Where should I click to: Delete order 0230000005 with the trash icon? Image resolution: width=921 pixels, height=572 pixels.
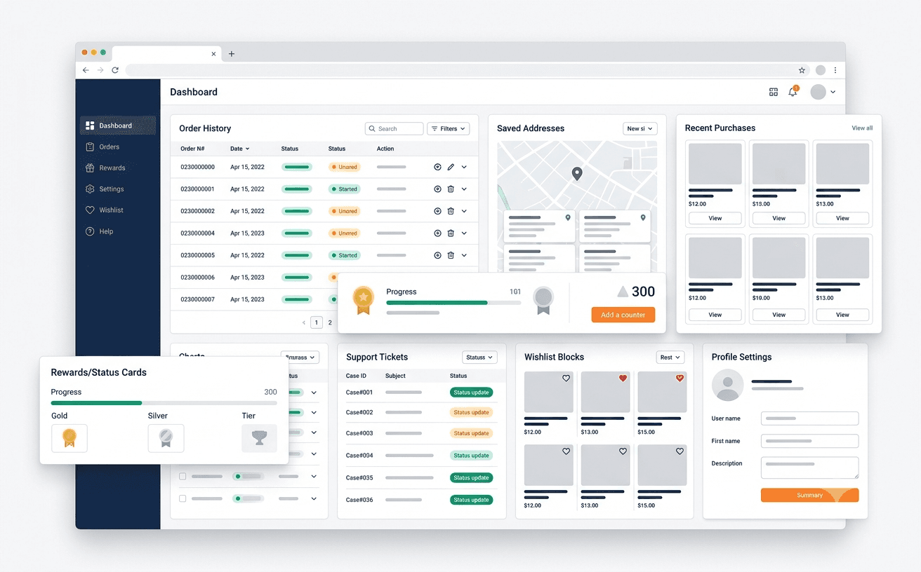point(451,255)
